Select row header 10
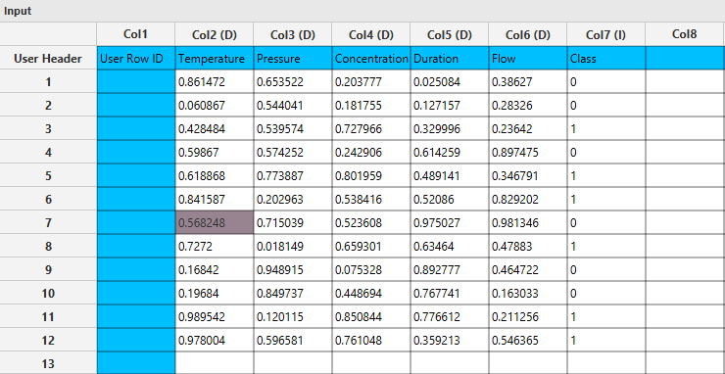The height and width of the screenshot is (374, 725). (x=48, y=293)
